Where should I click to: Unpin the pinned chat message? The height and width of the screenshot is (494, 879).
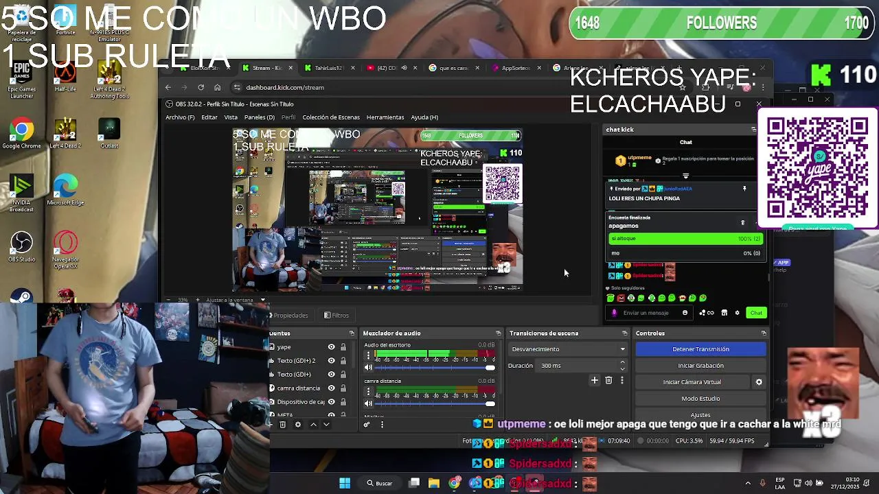click(x=744, y=188)
